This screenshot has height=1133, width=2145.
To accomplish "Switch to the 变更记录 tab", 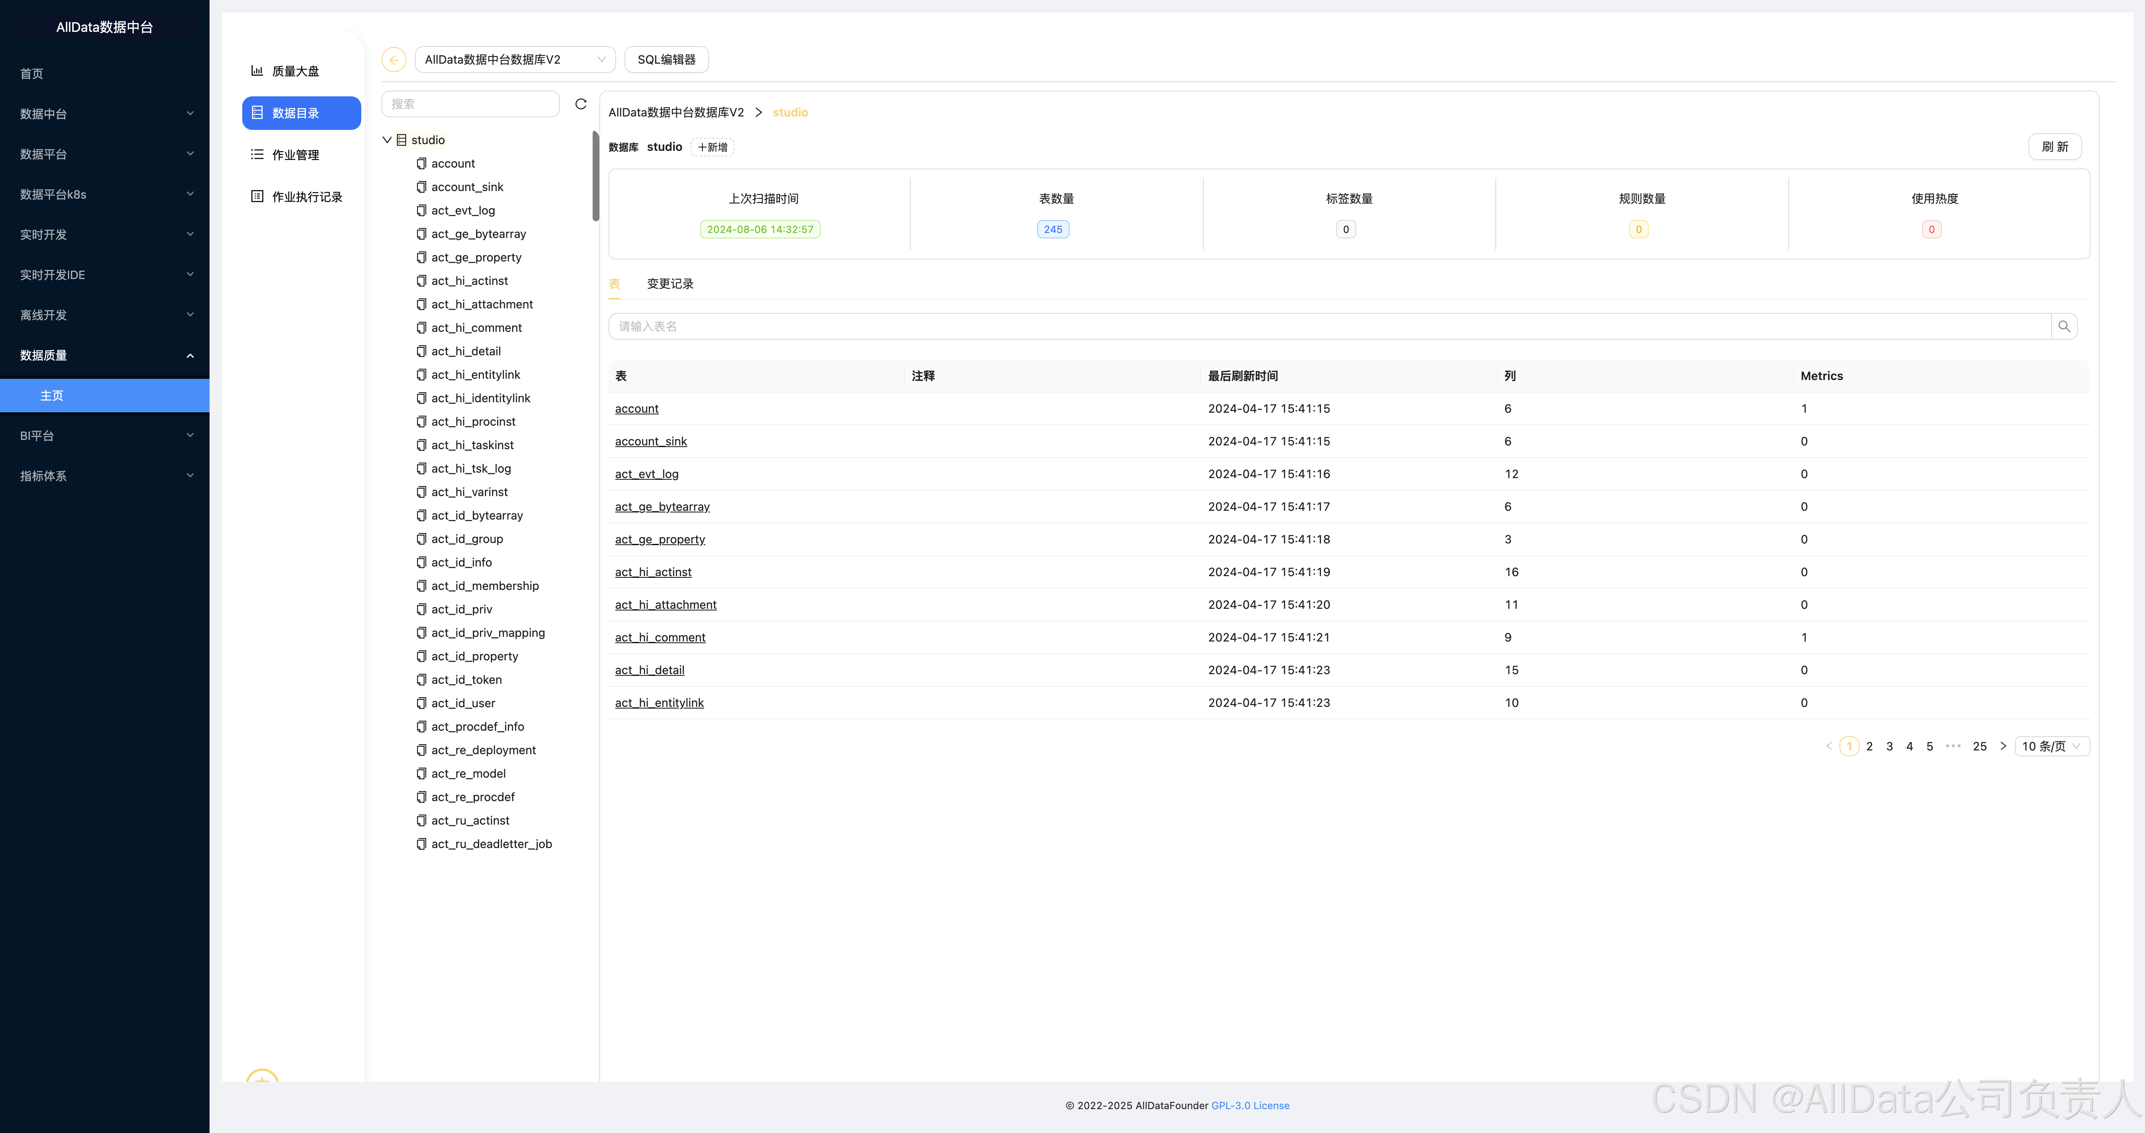I will 669,284.
